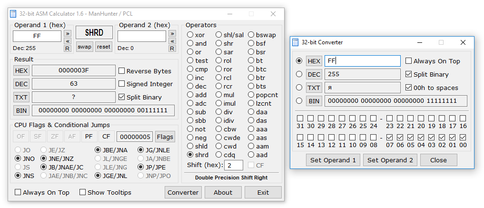Click the SHRD execute button
The image size is (484, 208).
coord(94,33)
